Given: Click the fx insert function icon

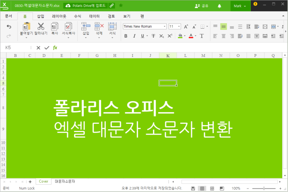Looking at the screenshot, I should 55,48.
